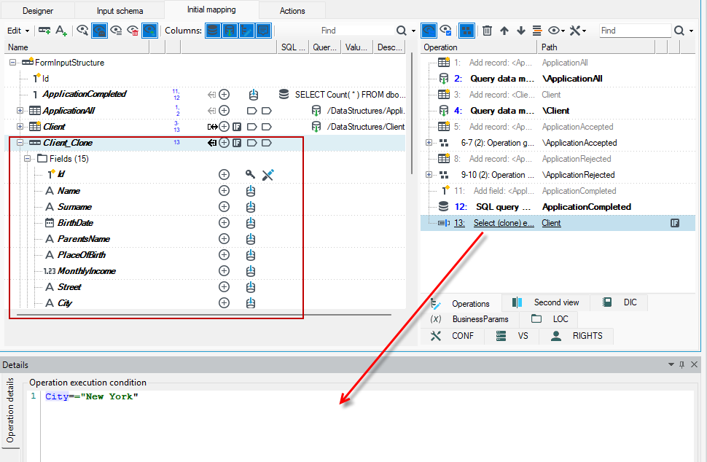Collapse the Fields (15) folder
The width and height of the screenshot is (707, 462).
click(x=28, y=159)
